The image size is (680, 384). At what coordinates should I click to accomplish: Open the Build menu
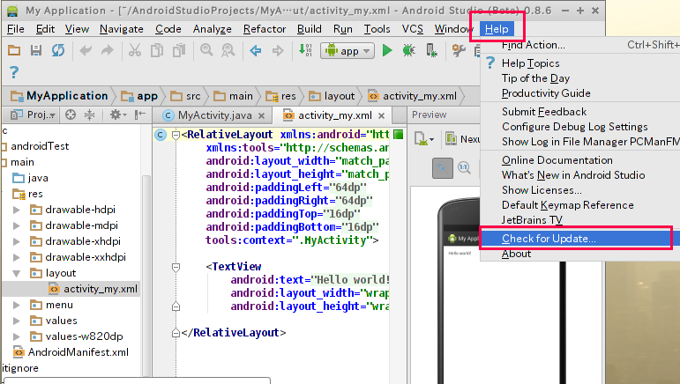pos(310,29)
